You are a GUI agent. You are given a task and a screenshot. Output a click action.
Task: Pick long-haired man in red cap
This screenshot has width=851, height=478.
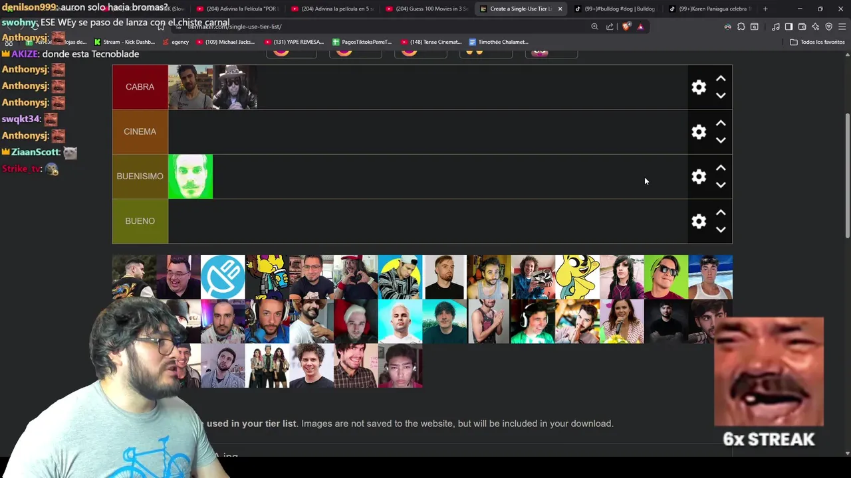tap(356, 277)
